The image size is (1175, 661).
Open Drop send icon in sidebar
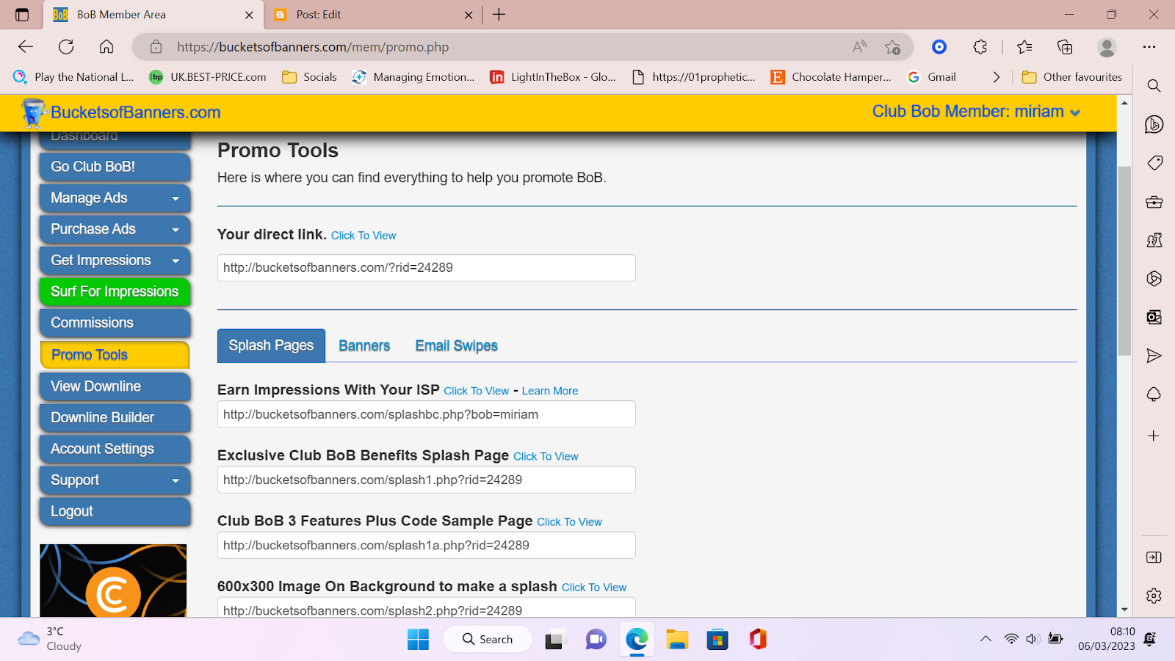point(1154,356)
